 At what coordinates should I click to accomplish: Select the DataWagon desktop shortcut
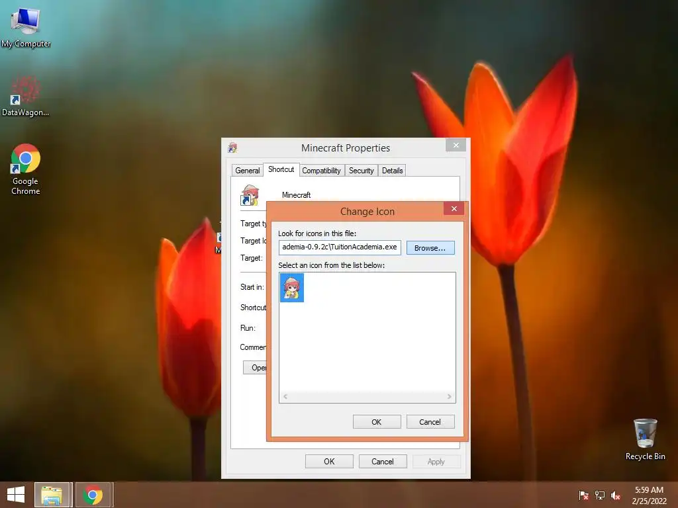pos(26,96)
